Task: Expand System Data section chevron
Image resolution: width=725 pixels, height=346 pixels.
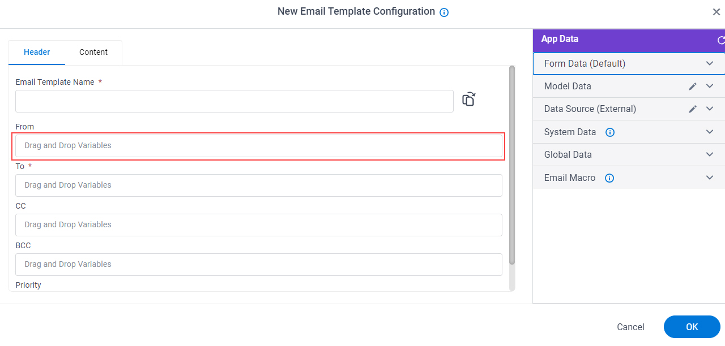Action: 710,132
